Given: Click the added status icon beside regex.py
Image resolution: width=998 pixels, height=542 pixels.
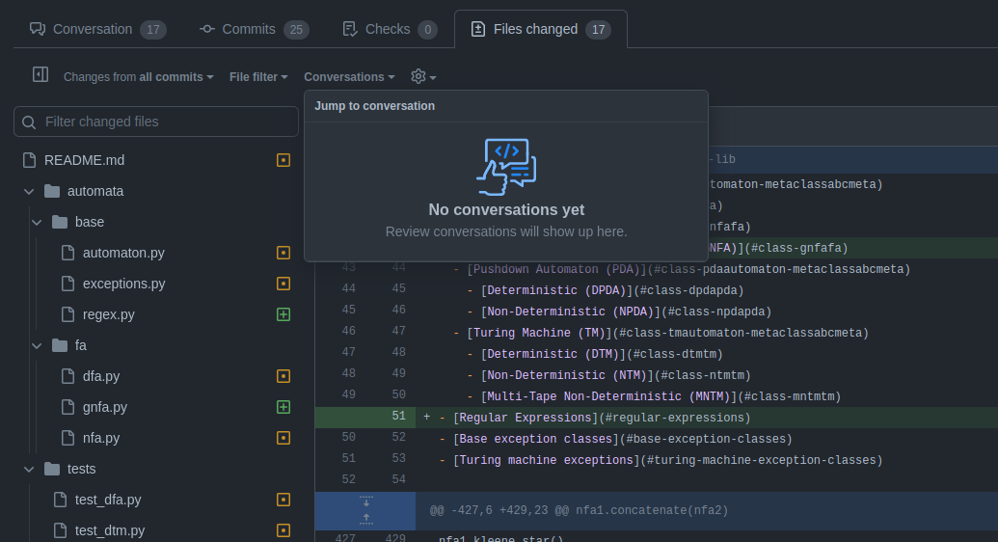Looking at the screenshot, I should (x=283, y=314).
